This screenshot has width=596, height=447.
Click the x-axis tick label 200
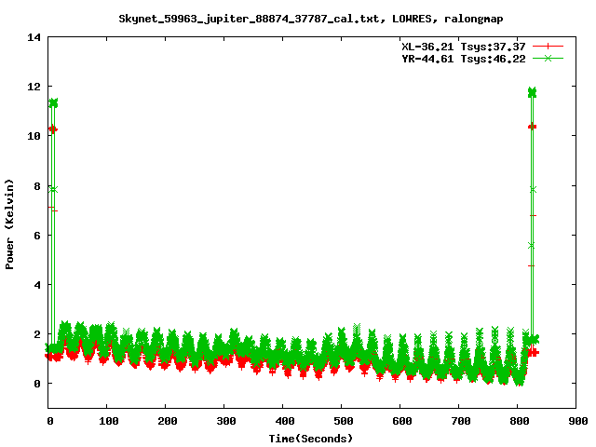point(168,421)
